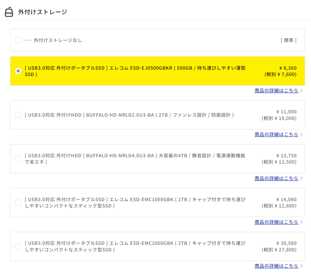Select the ESD-EMC2000GBK 2TB SSD radio button

tap(18, 246)
